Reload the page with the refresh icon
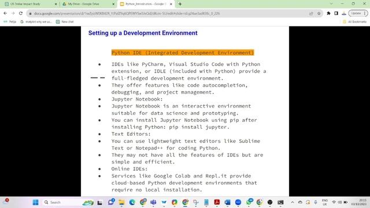This screenshot has height=208, width=370. 21,13
